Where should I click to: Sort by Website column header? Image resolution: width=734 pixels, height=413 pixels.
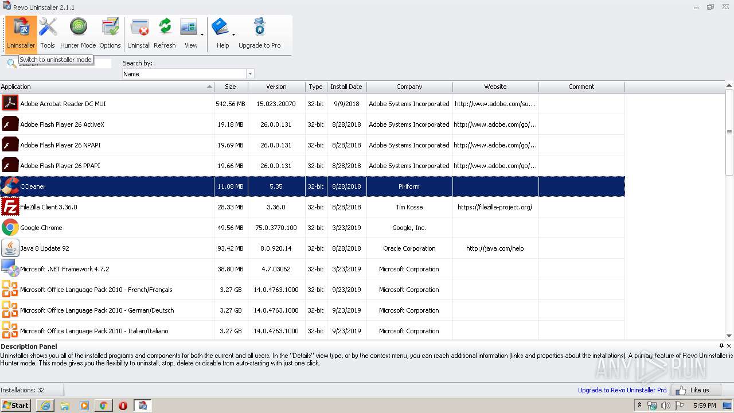pos(495,87)
